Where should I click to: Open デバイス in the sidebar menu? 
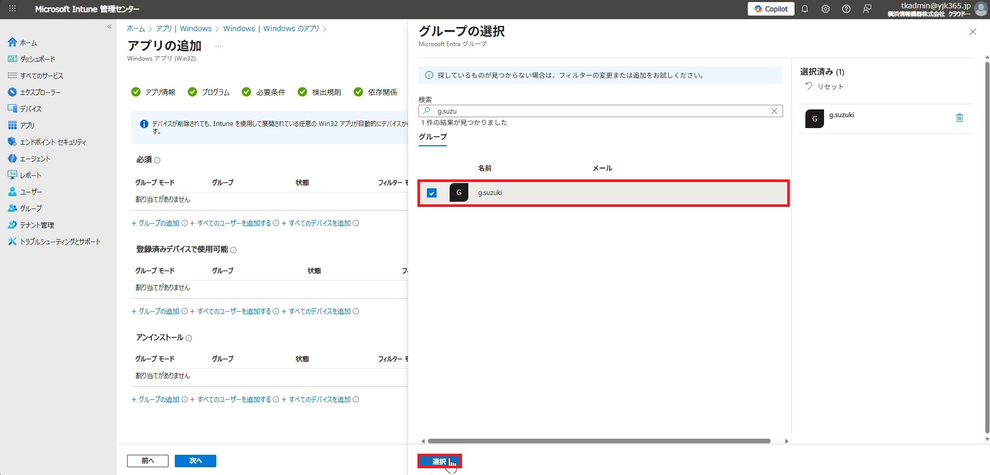coord(31,109)
